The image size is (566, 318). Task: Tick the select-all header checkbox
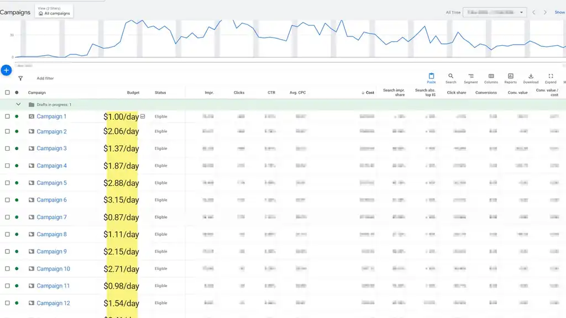click(7, 93)
